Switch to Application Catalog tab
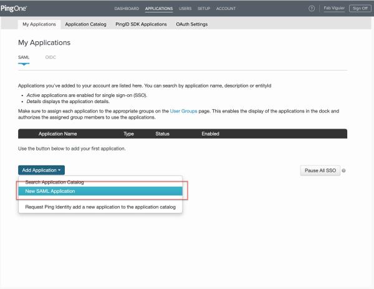Viewport: 374px width, 289px height. pos(85,24)
